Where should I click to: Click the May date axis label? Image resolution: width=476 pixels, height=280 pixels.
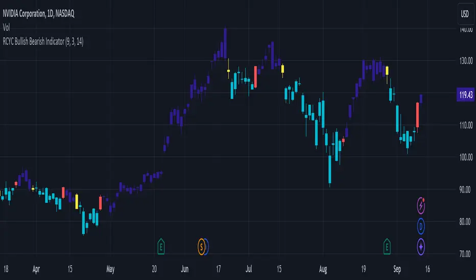110,269
